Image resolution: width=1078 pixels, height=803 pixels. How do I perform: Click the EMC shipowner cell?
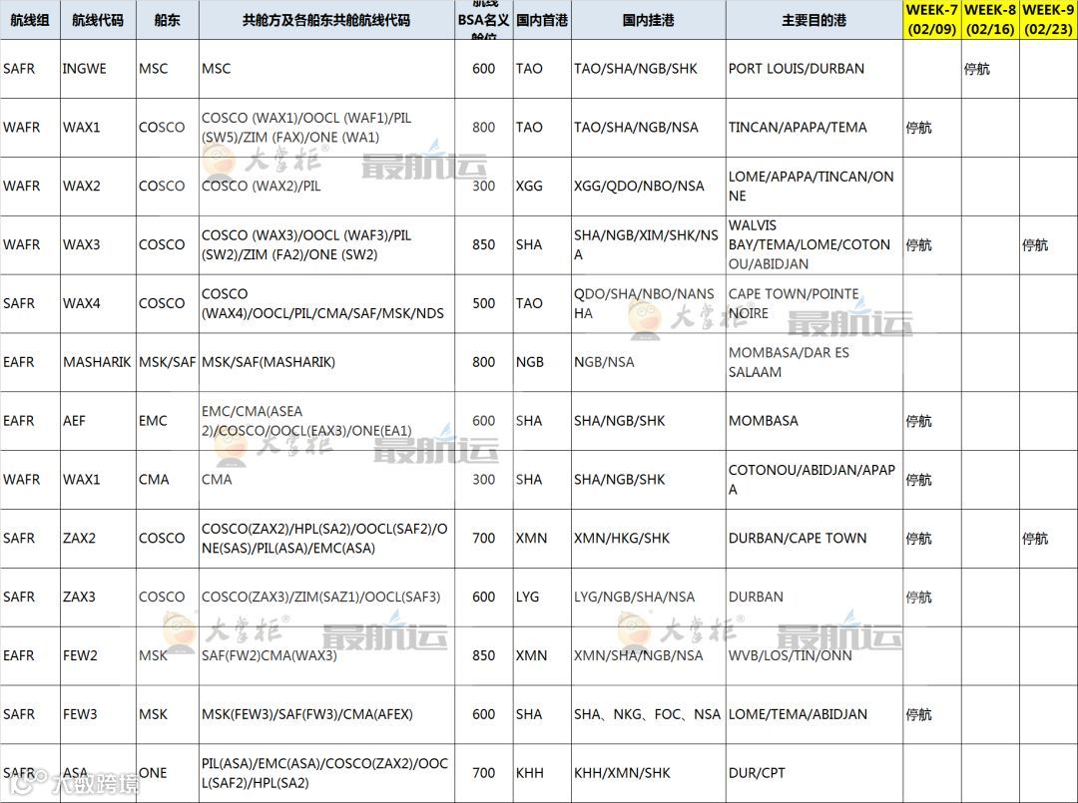(167, 421)
